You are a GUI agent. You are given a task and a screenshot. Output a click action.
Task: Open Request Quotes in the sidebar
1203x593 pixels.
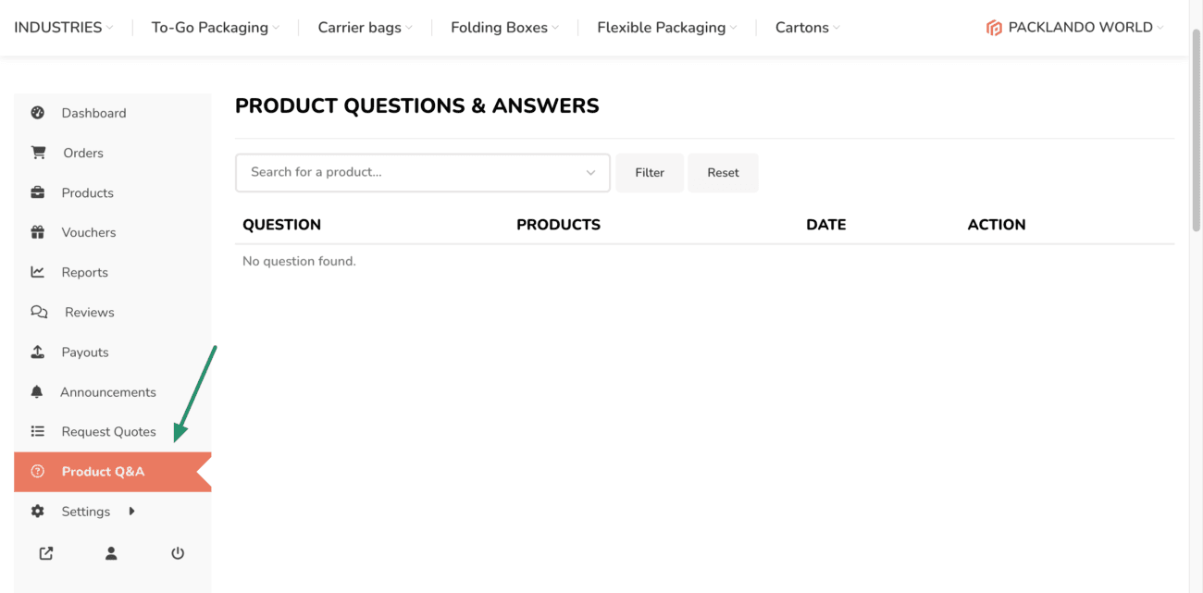click(108, 431)
